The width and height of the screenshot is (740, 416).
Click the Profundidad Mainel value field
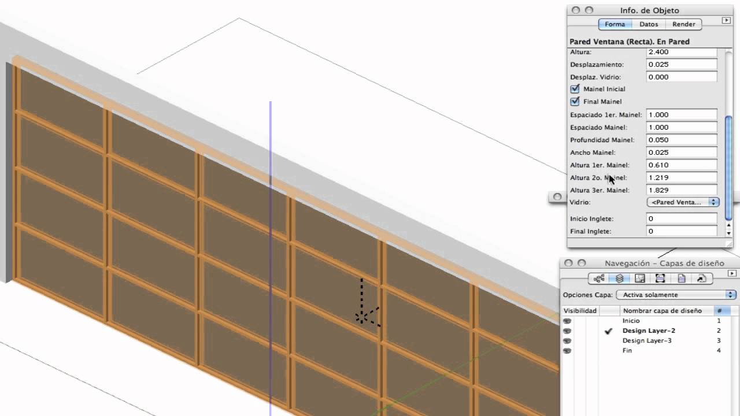tap(682, 140)
